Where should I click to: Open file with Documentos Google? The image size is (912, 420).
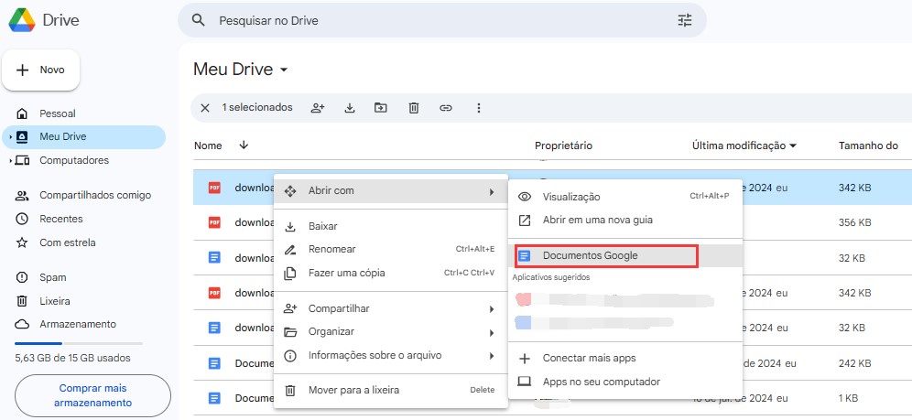625,255
